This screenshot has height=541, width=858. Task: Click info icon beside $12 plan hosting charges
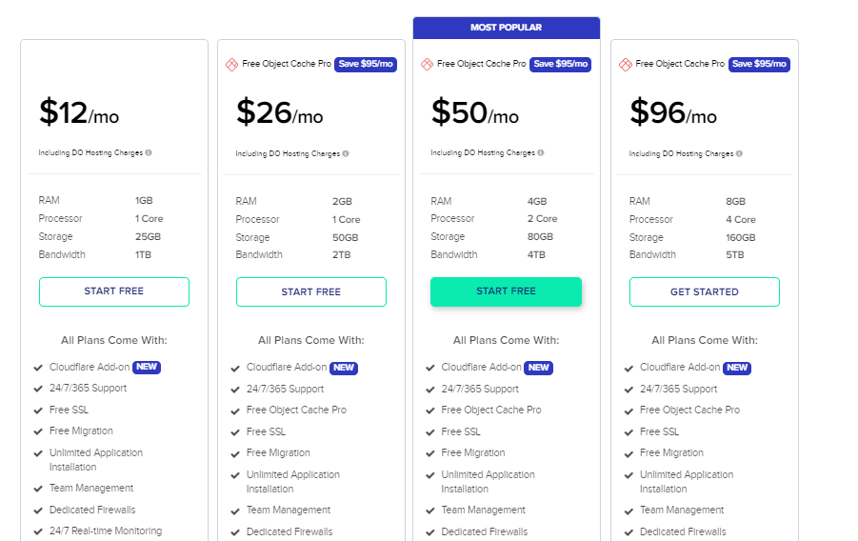[149, 152]
